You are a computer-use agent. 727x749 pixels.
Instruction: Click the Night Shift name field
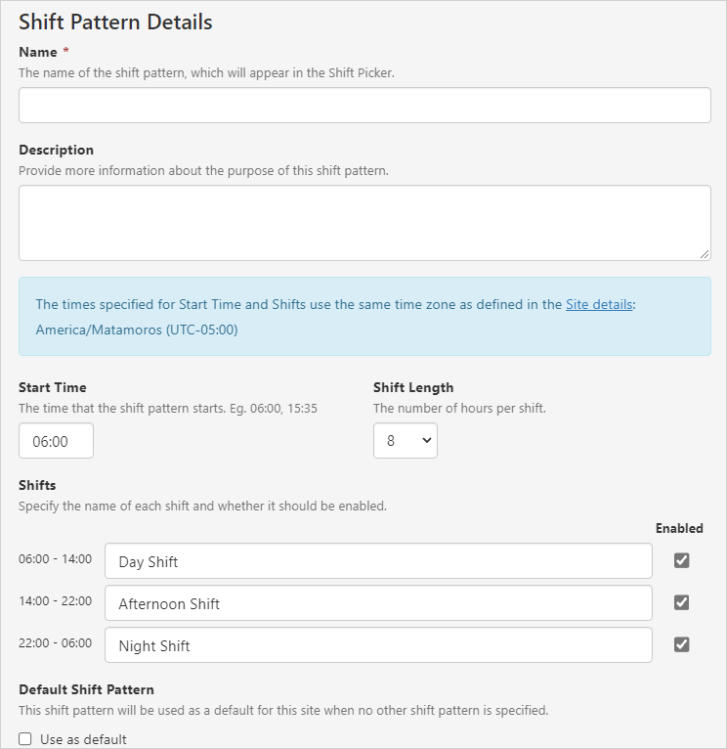coord(378,645)
